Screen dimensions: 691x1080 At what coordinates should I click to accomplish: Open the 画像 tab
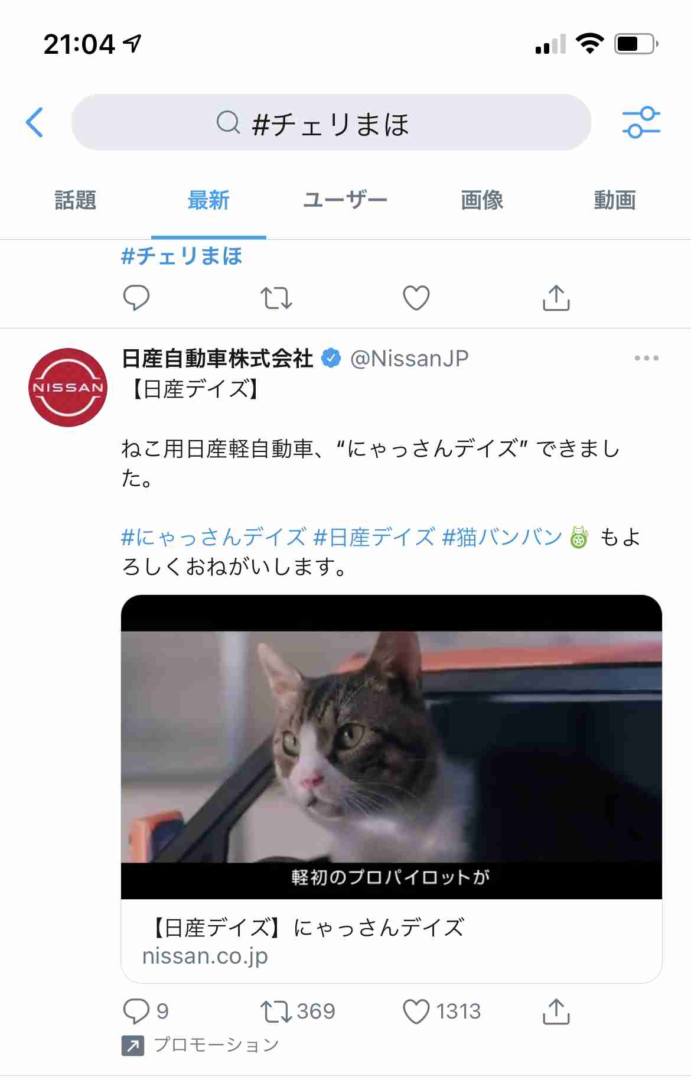482,200
